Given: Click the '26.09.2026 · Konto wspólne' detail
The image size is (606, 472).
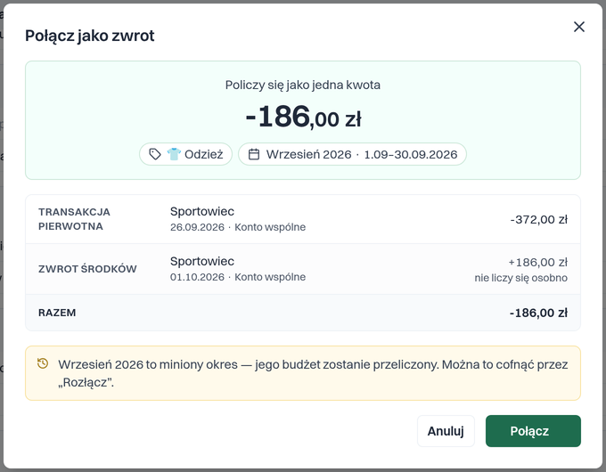Looking at the screenshot, I should point(238,227).
